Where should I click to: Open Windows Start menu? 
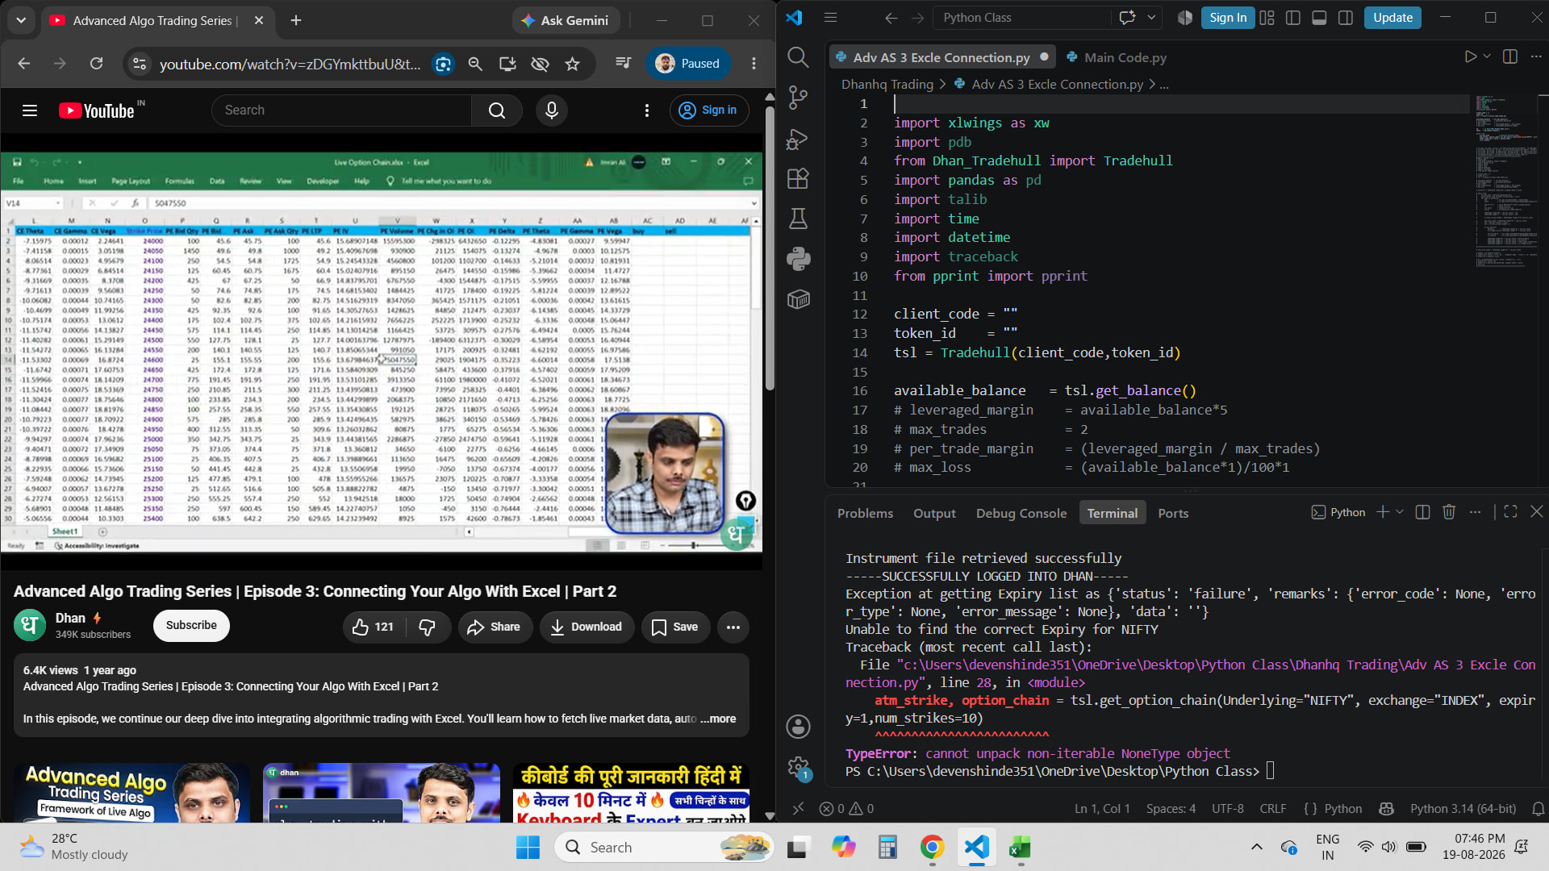528,847
